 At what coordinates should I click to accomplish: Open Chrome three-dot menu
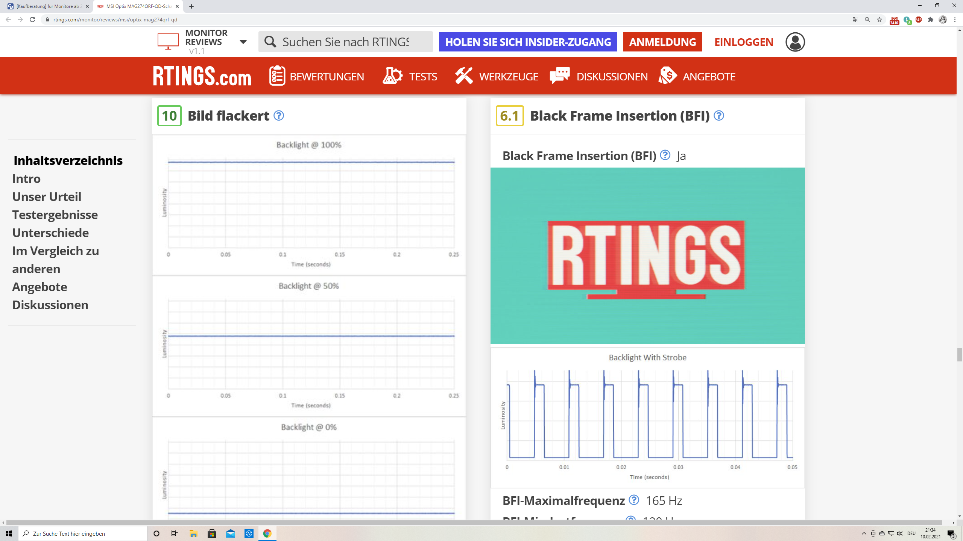[x=955, y=20]
